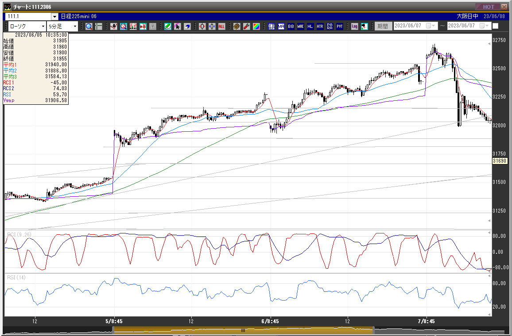Image resolution: width=512 pixels, height=336 pixels.
Task: Open the circled number 2 search icon
Action: coord(123,27)
